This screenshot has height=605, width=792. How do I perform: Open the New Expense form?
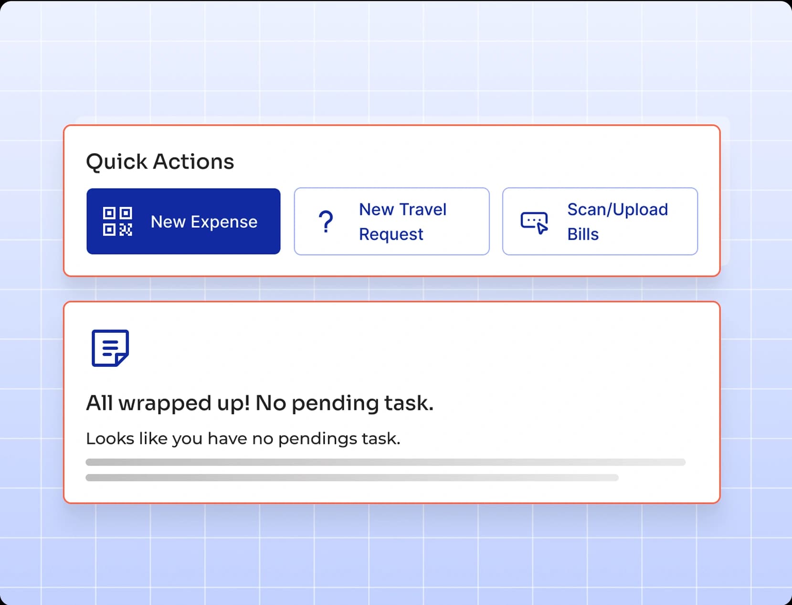point(183,221)
